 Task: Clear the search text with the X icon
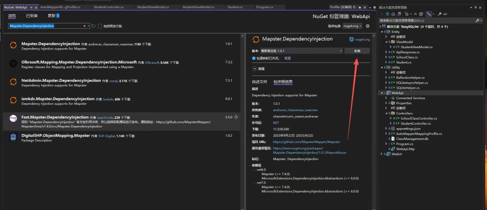84,26
